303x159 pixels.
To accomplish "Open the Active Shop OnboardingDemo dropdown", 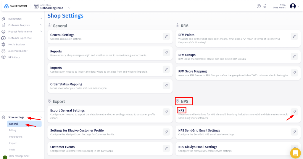I will (69, 8).
